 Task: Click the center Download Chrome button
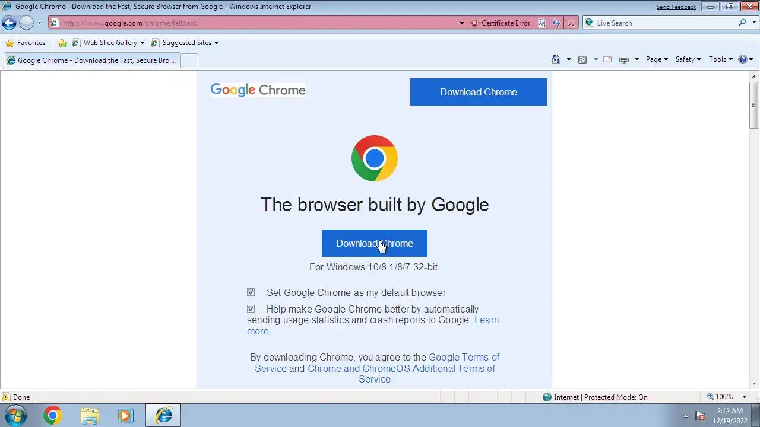(375, 243)
